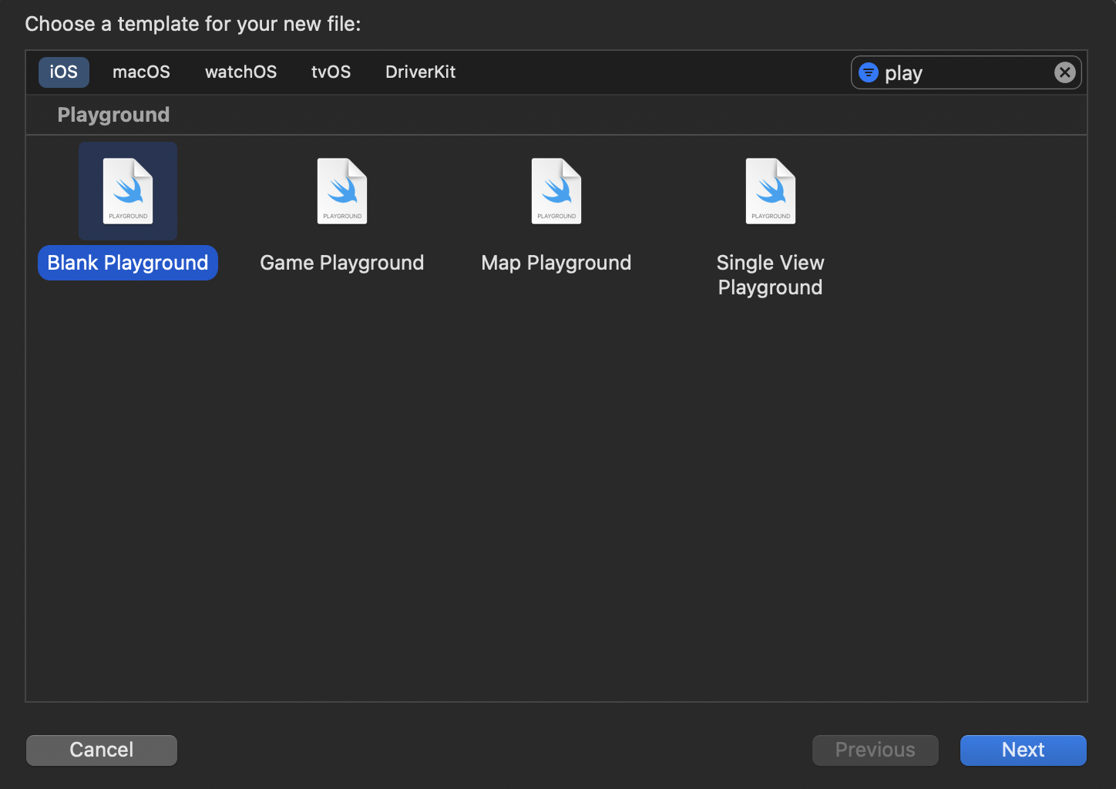Click the Playground section header
This screenshot has height=789, width=1116.
[x=113, y=115]
